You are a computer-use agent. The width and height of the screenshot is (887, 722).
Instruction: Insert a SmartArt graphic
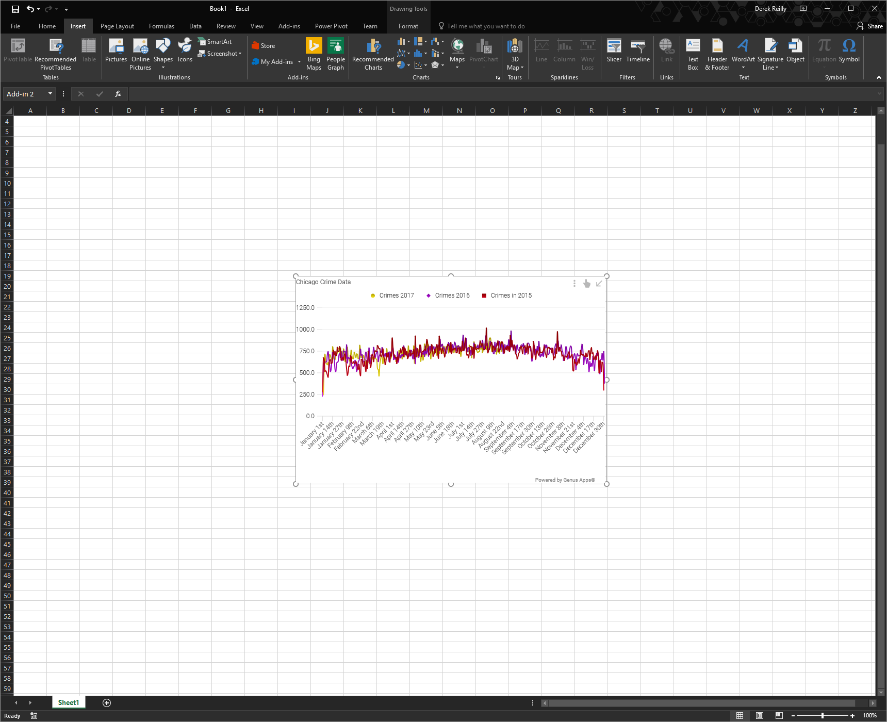tap(215, 42)
